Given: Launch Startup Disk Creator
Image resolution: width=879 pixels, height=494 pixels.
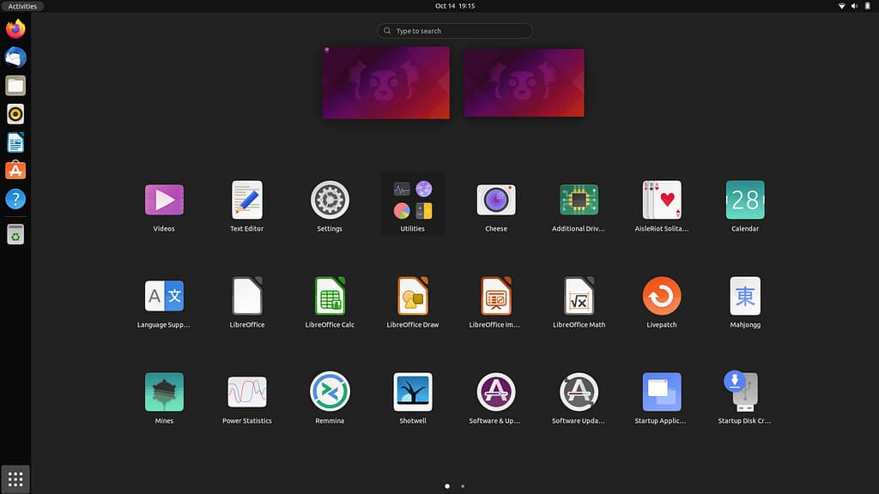Looking at the screenshot, I should pos(744,391).
